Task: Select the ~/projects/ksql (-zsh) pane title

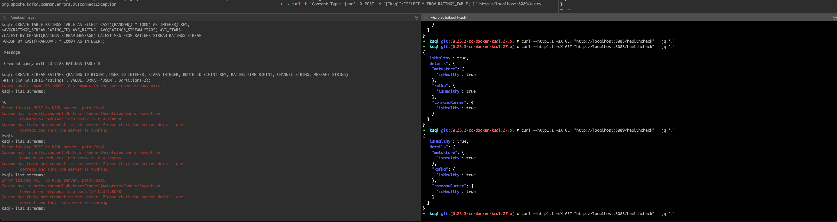Action: pyautogui.click(x=449, y=18)
